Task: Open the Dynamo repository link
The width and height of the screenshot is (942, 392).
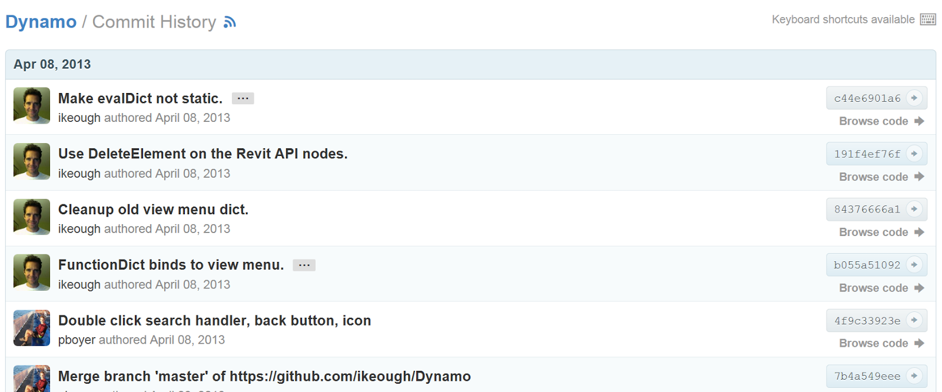Action: coord(41,22)
